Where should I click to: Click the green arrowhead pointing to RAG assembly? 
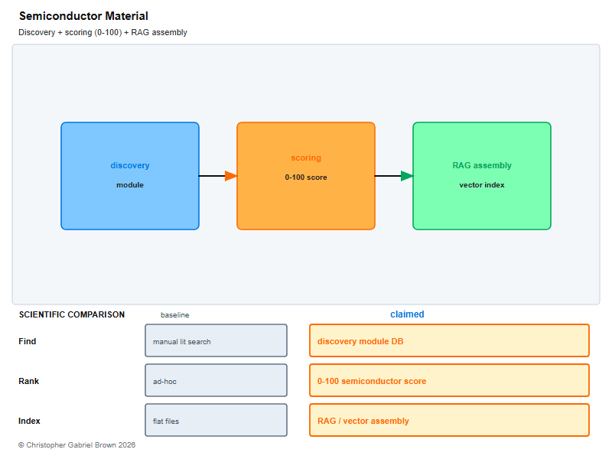[407, 176]
